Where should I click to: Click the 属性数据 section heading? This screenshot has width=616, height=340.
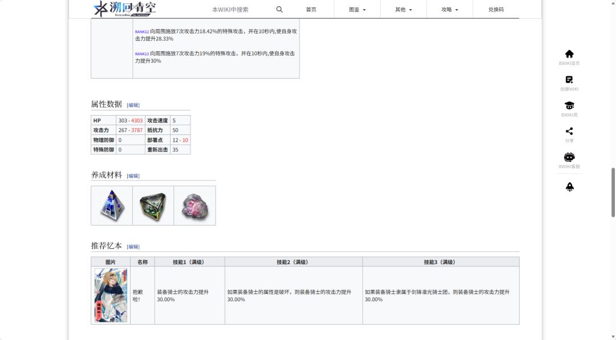pos(107,104)
